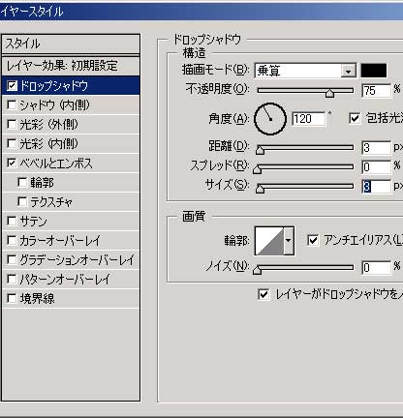The width and height of the screenshot is (403, 418).
Task: Enable the 光彩 (外側) checkbox
Action: 12,125
